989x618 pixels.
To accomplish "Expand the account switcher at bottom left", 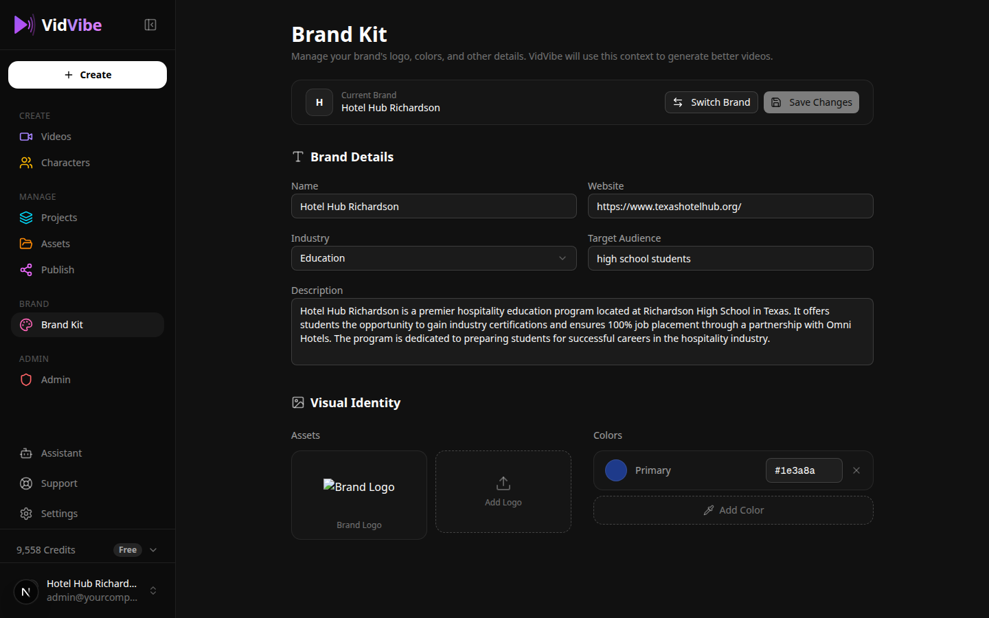I will point(152,591).
